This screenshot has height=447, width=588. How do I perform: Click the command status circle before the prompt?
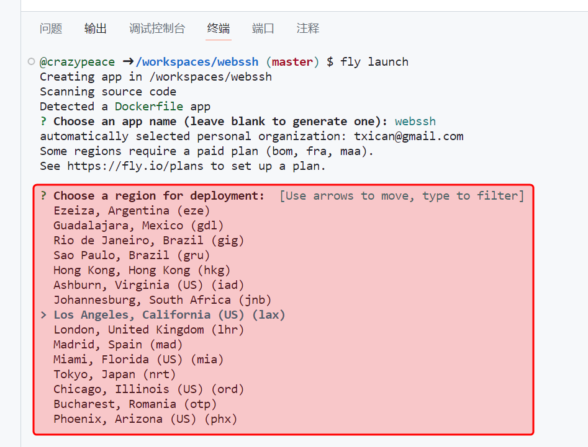(31, 62)
